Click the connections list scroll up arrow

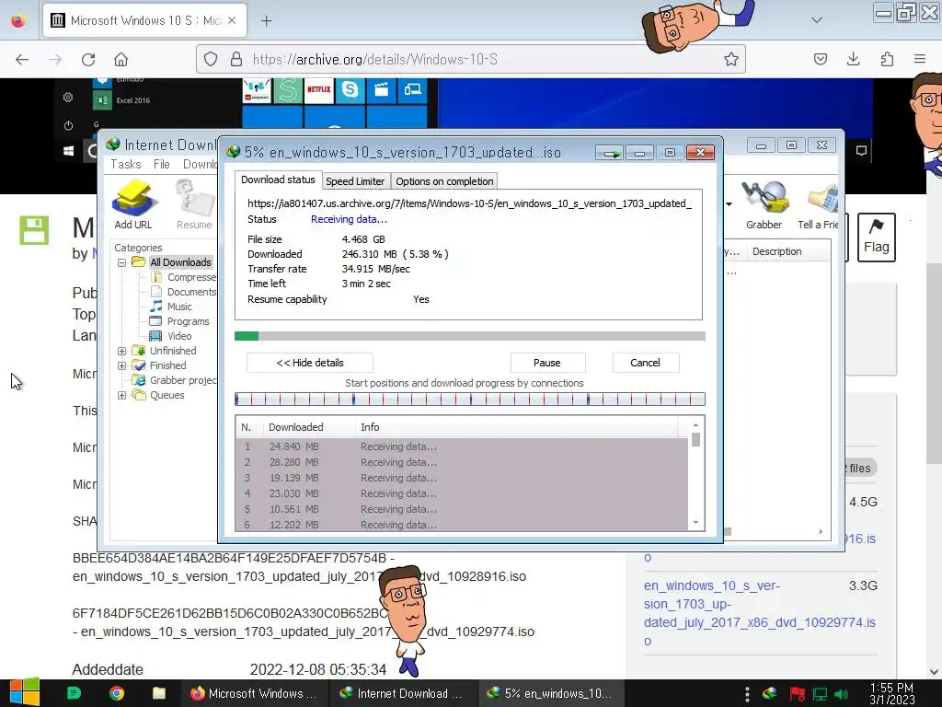click(x=695, y=425)
